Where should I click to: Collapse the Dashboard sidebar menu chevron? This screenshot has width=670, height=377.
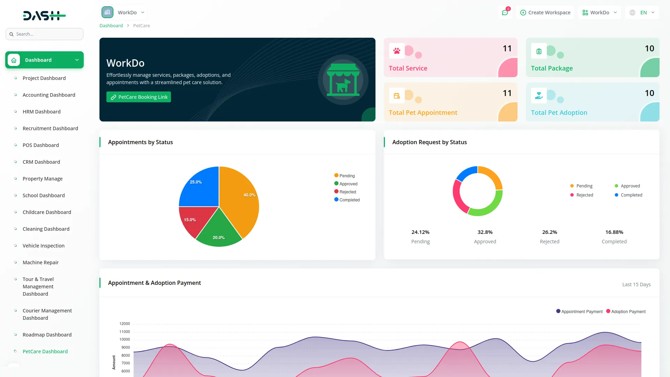77,60
